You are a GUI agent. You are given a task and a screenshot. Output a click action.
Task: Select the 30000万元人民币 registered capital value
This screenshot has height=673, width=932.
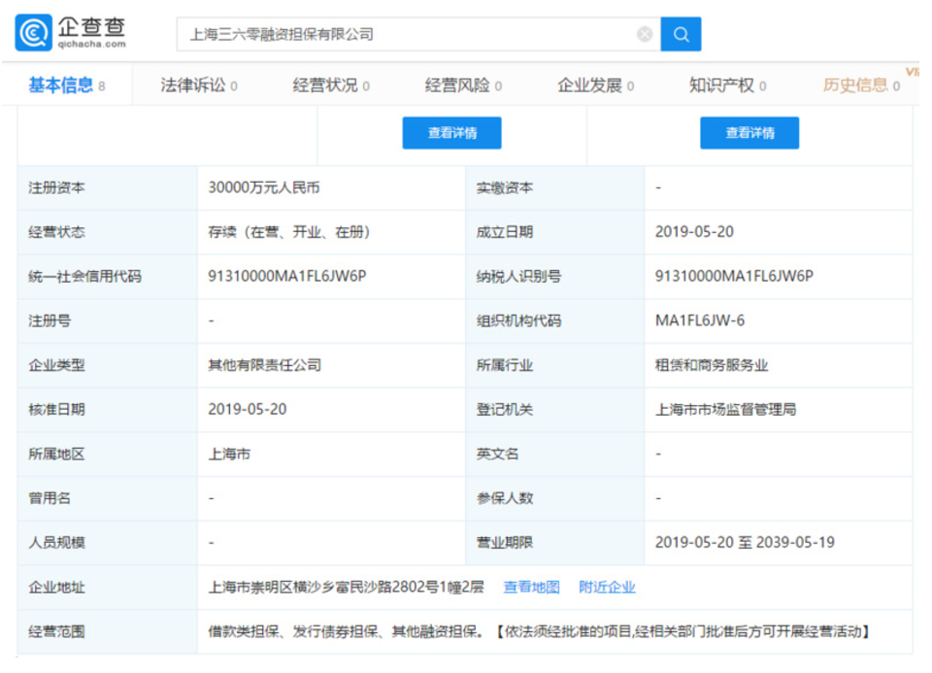(x=264, y=187)
